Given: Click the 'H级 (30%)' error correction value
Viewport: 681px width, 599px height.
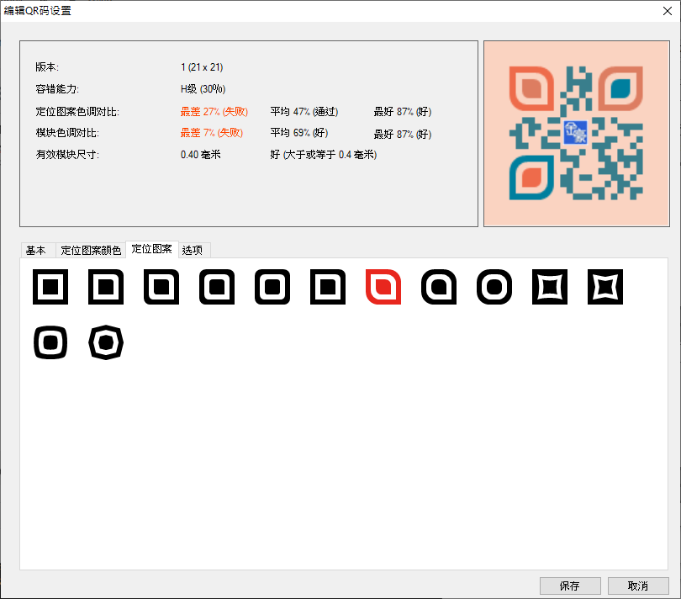Looking at the screenshot, I should click(x=203, y=89).
